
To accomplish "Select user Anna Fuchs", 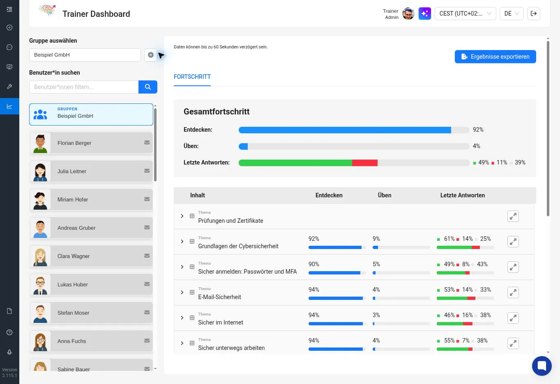I will pos(91,341).
